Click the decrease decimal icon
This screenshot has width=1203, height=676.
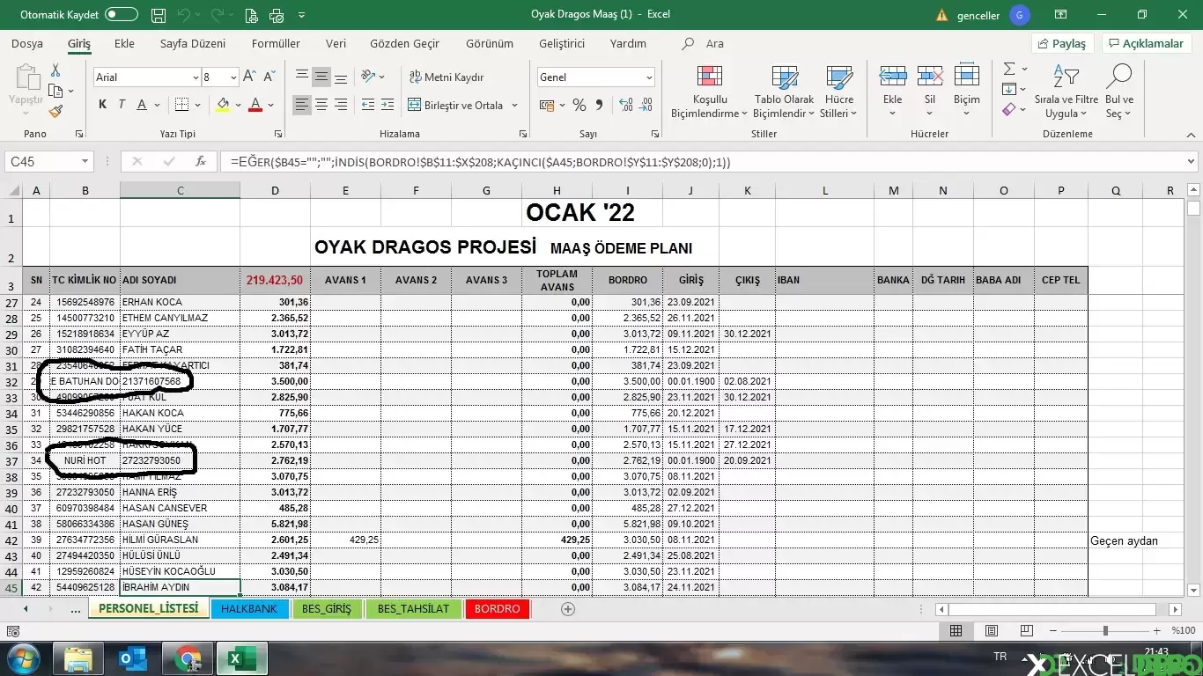coord(647,105)
